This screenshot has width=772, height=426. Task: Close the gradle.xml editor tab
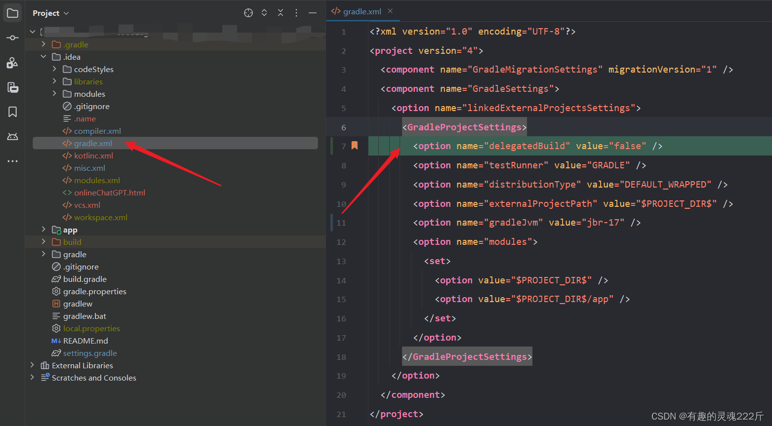[390, 11]
